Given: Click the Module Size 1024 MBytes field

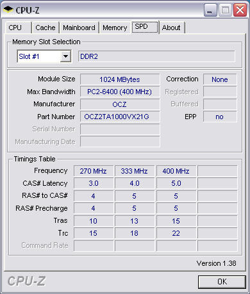Looking at the screenshot, I should tap(120, 79).
